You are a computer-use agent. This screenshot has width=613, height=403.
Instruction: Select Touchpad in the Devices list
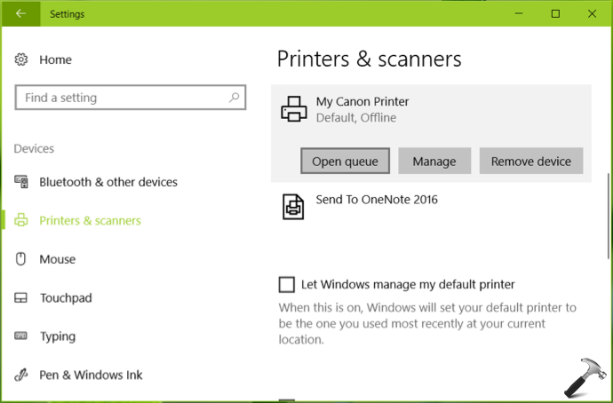[66, 298]
